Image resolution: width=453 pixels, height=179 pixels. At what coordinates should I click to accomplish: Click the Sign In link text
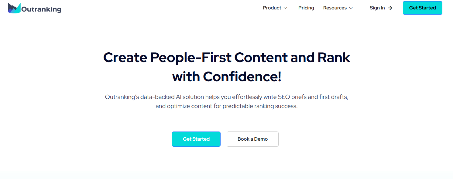[x=377, y=8]
